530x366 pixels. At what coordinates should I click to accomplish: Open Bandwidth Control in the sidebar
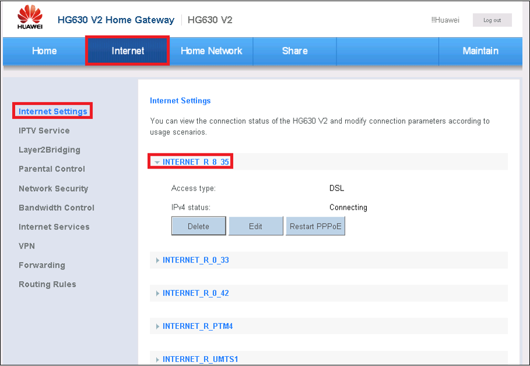pyautogui.click(x=56, y=208)
